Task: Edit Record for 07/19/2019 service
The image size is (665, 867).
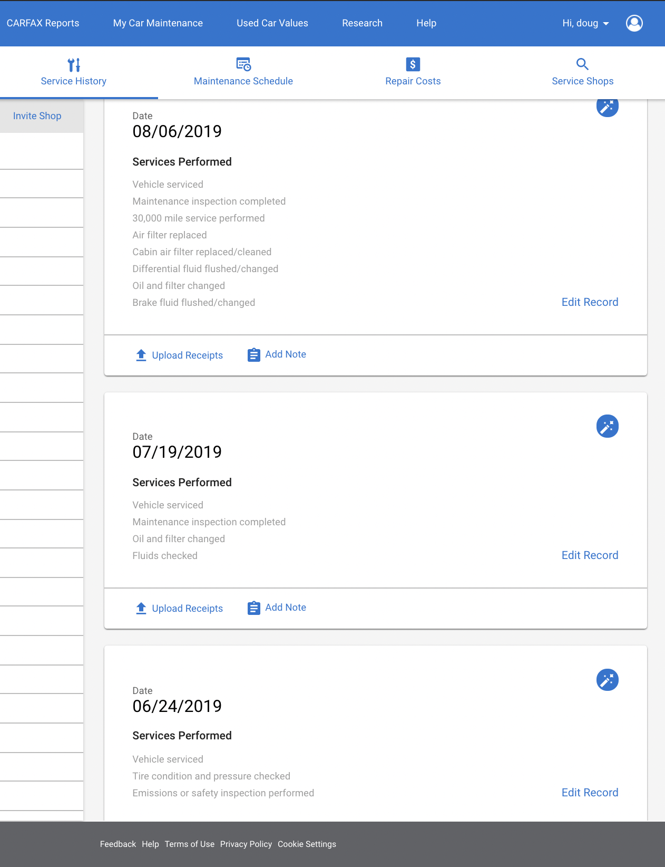Action: click(x=590, y=555)
